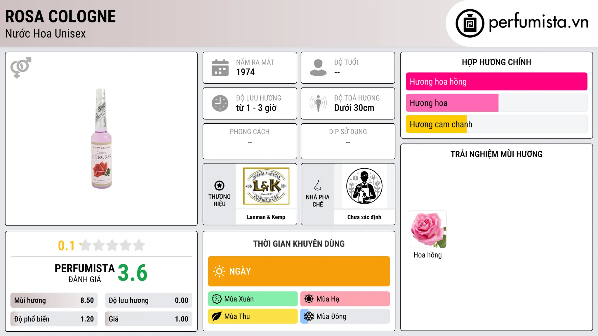Screen dimensions: 598x336
Task: Click the sun icon beside Mùa Hạ
Action: pyautogui.click(x=309, y=299)
